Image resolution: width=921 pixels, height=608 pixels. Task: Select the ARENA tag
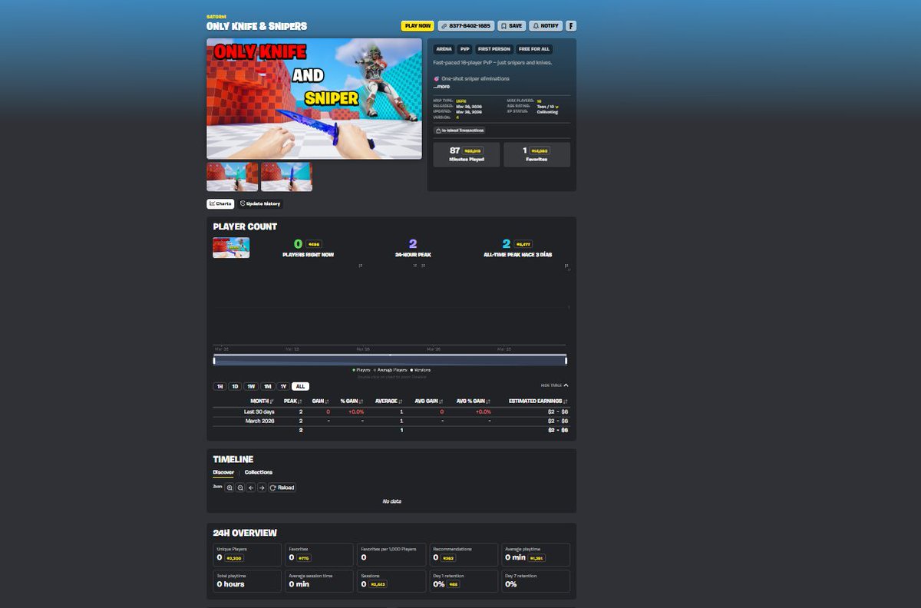pos(444,49)
